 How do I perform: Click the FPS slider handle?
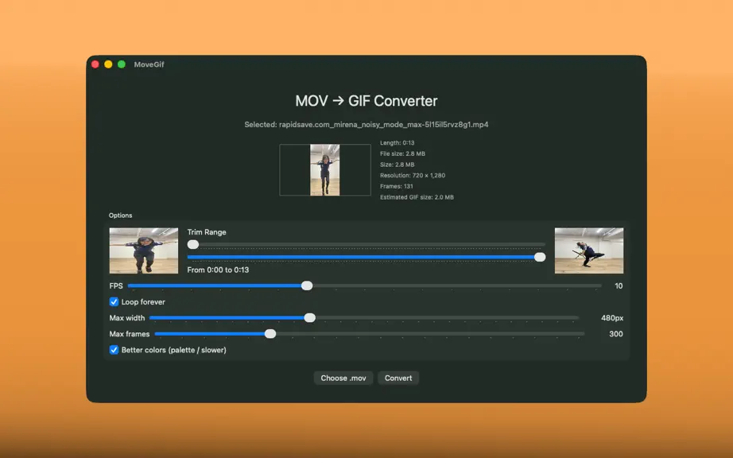point(307,285)
